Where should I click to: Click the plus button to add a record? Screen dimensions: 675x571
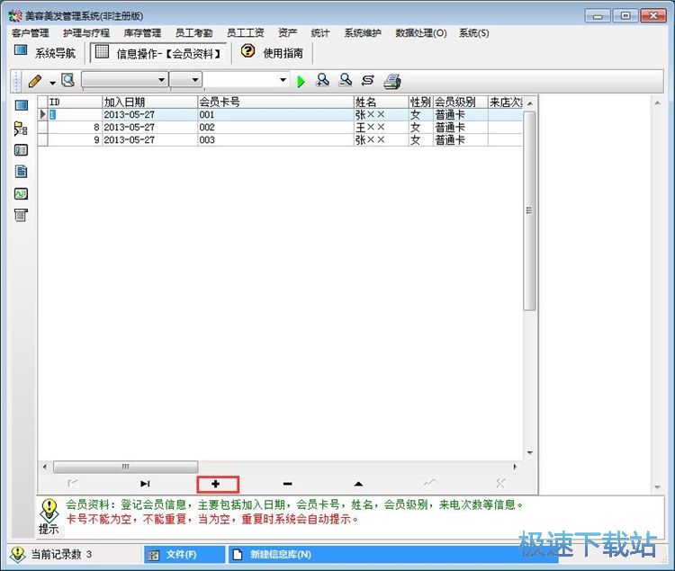(x=216, y=484)
